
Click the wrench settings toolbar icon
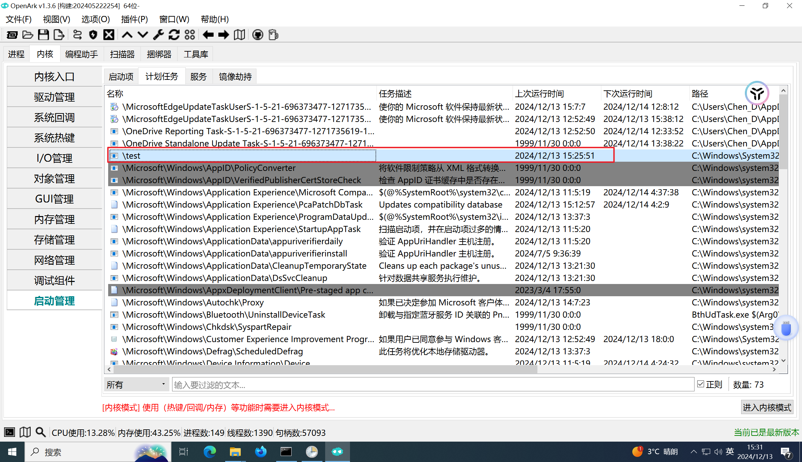[x=158, y=35]
